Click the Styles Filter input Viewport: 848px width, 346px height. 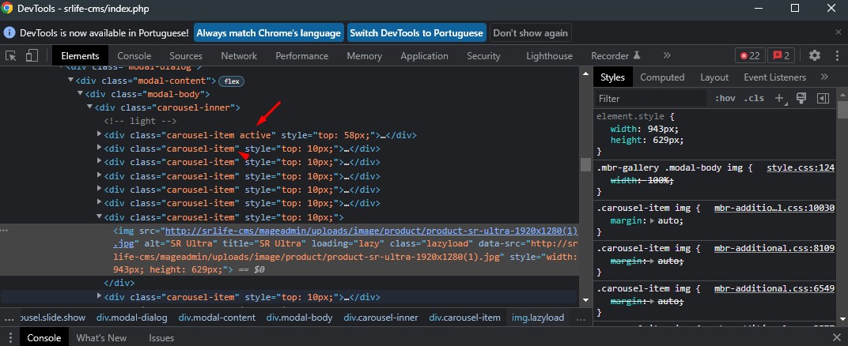click(x=651, y=98)
